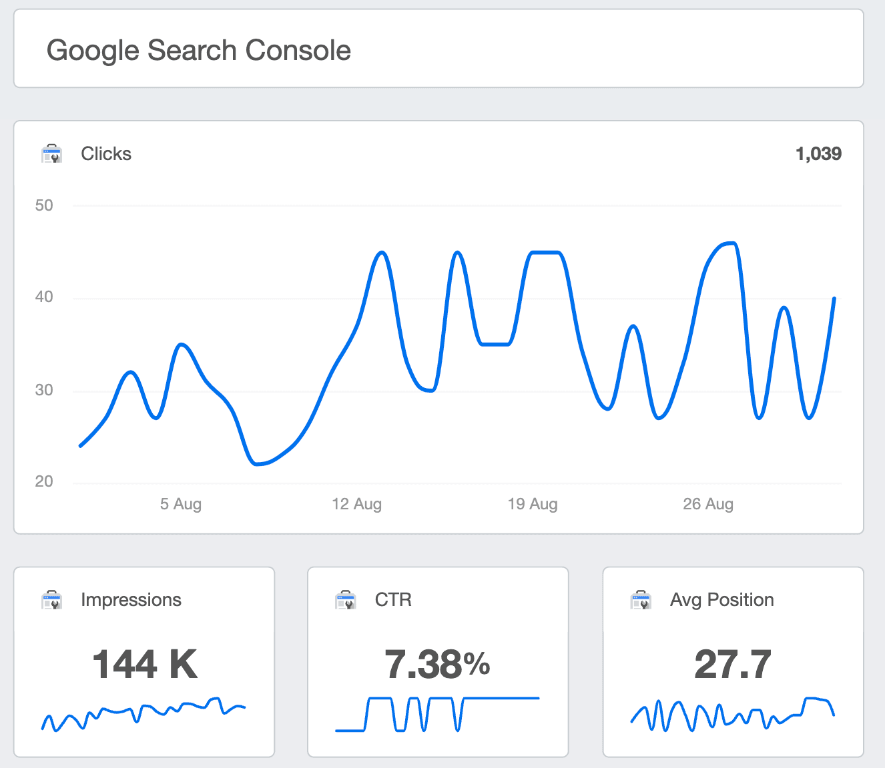
Task: Click the 12 Aug axis label
Action: [x=357, y=504]
